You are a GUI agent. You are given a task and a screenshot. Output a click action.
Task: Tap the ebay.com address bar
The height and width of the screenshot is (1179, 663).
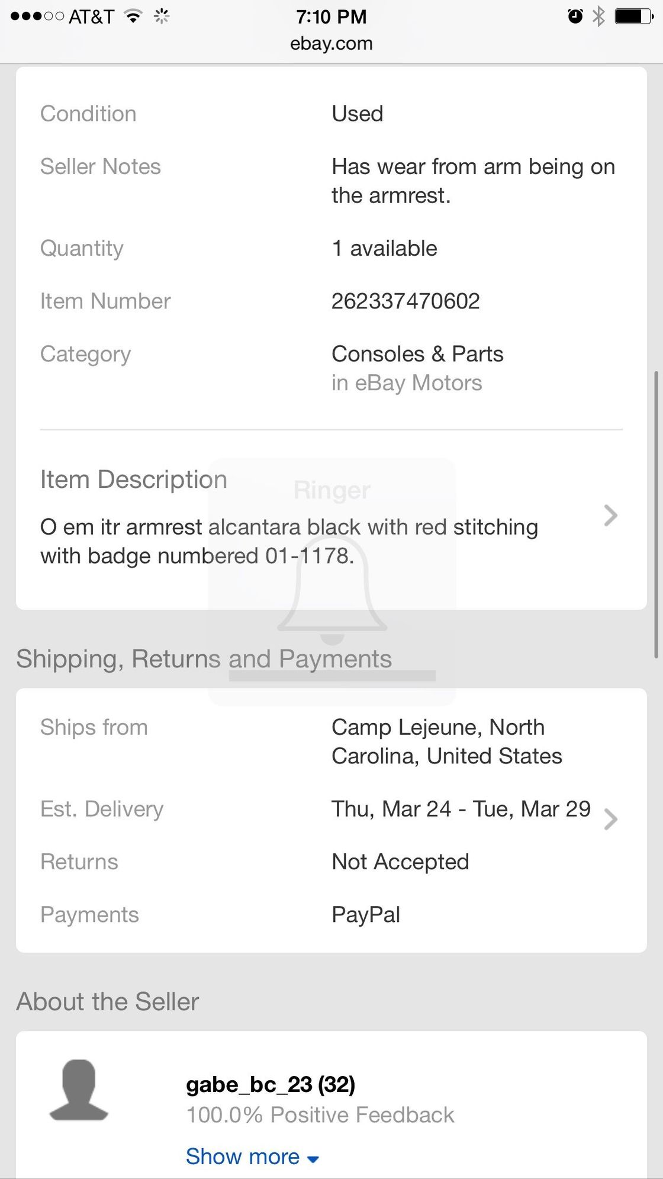331,43
